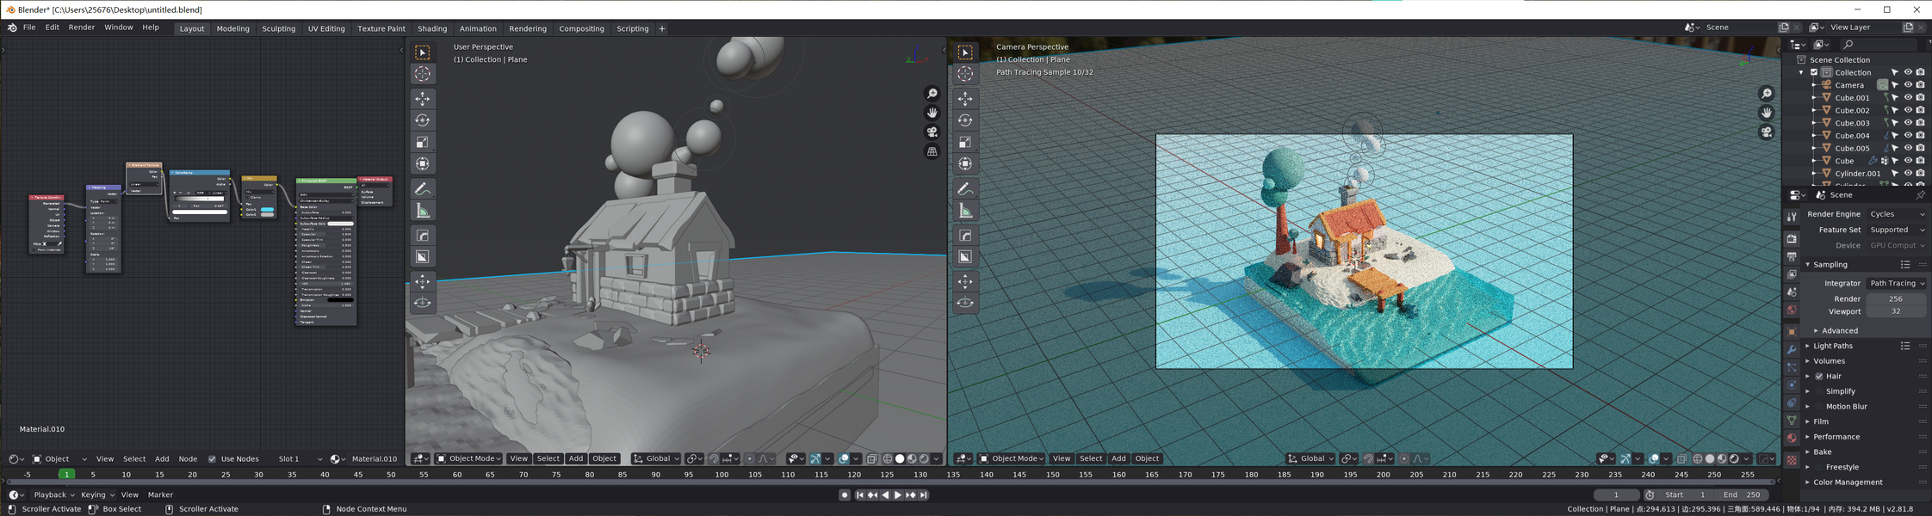Collapse the Sampling panel

pyautogui.click(x=1830, y=265)
